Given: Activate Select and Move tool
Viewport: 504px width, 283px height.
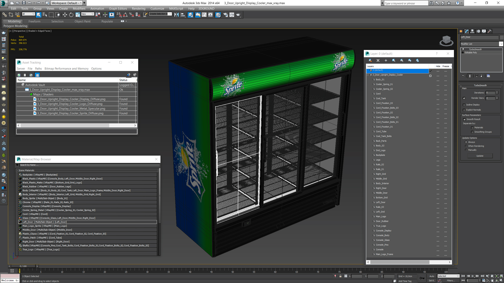Looking at the screenshot, I should (x=65, y=15).
